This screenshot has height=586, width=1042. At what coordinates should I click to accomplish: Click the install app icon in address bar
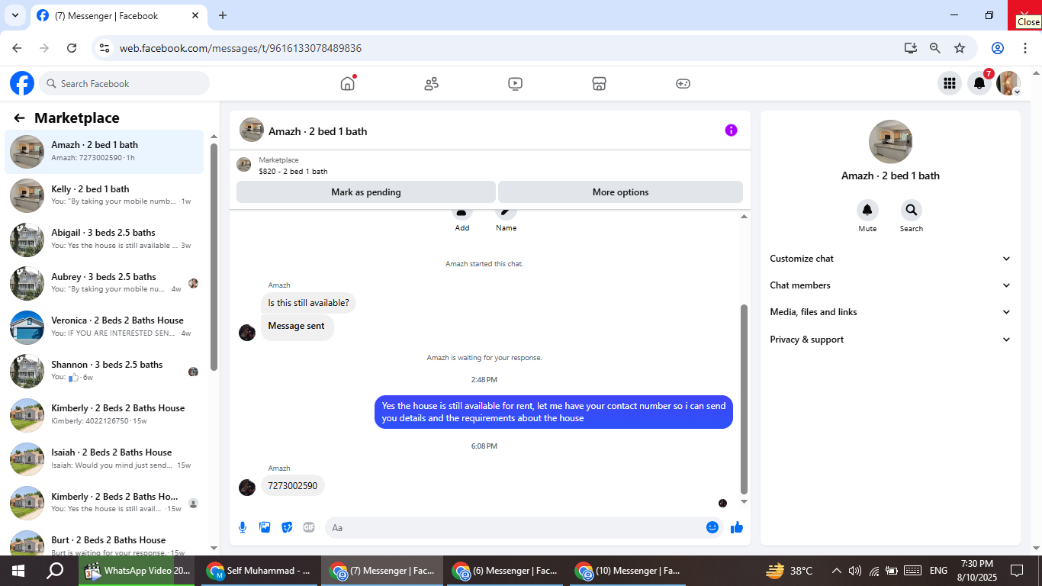911,48
